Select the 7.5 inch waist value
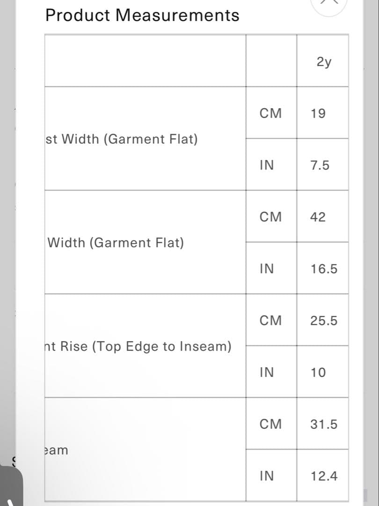Screen dimensions: 379x506 [x=320, y=165]
